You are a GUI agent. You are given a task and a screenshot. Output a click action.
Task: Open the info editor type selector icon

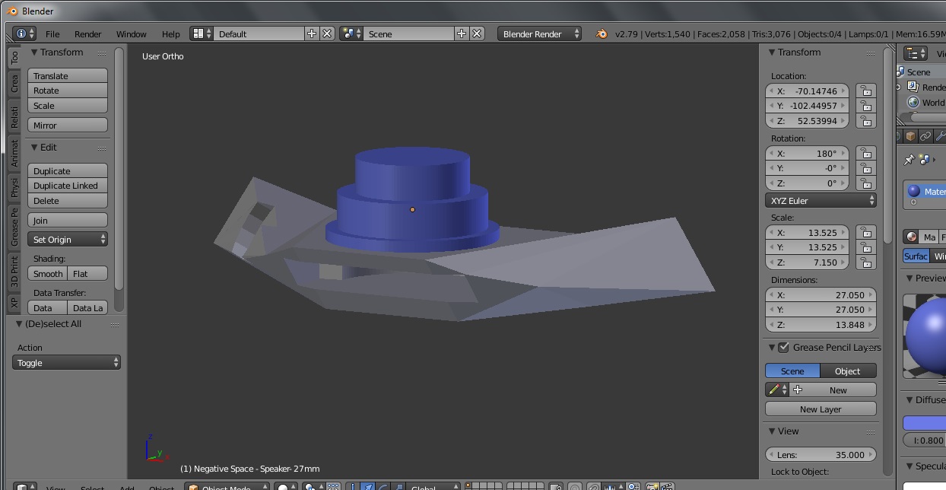tap(24, 33)
